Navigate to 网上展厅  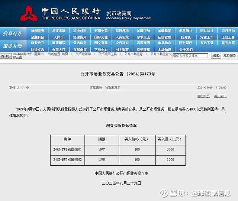pos(186,43)
